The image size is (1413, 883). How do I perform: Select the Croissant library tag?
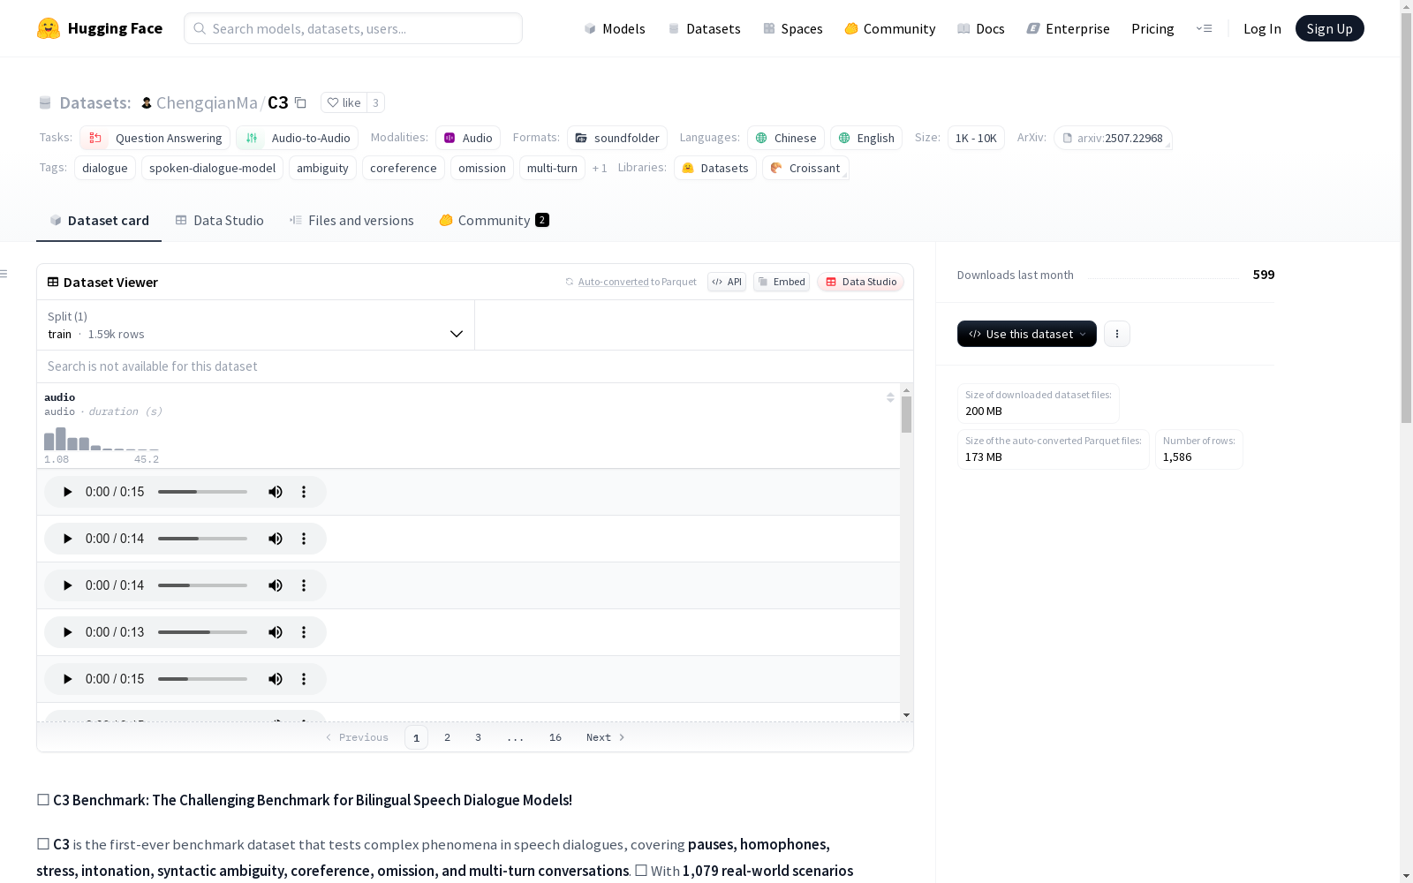805,168
